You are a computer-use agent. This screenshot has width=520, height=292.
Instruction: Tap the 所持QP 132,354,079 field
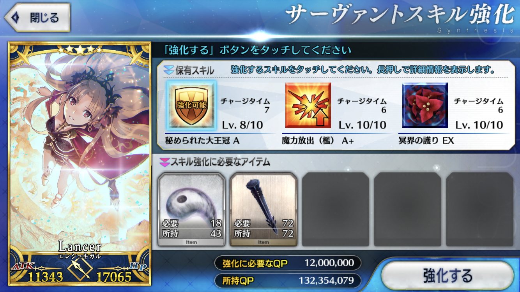coord(288,280)
